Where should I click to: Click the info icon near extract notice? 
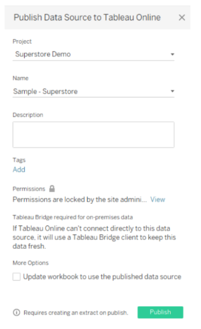(17, 312)
